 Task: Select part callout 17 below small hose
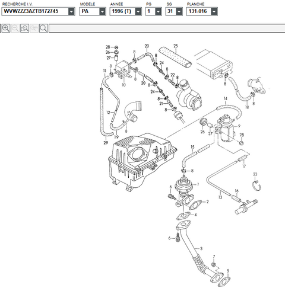(244, 166)
